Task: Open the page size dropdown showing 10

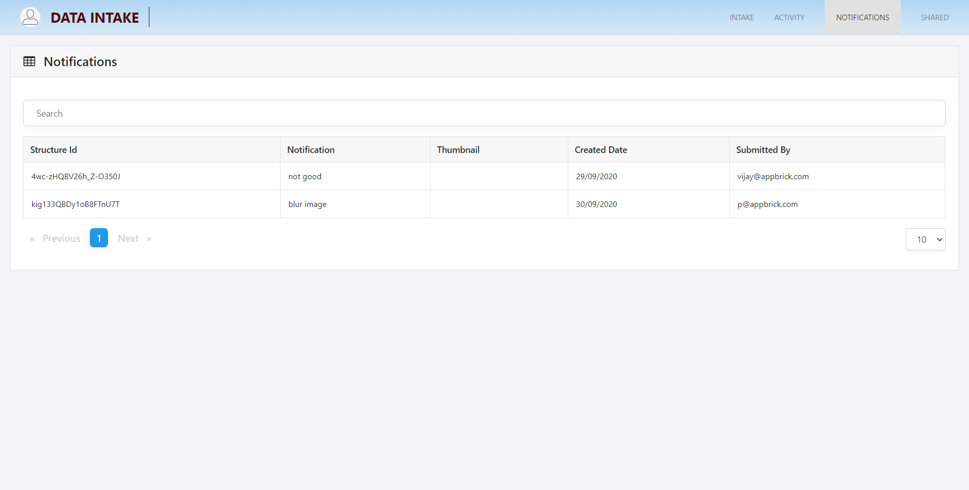Action: [x=925, y=240]
